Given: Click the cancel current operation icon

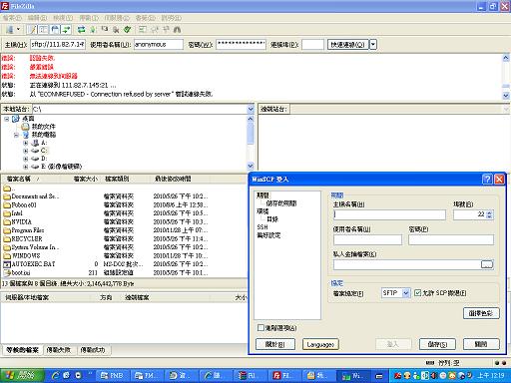Looking at the screenshot, I should [105, 30].
